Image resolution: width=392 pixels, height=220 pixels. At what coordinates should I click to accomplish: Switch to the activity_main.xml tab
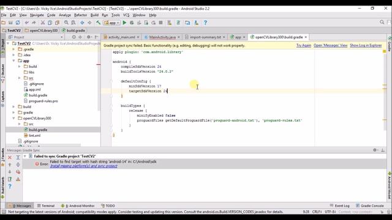(121, 37)
